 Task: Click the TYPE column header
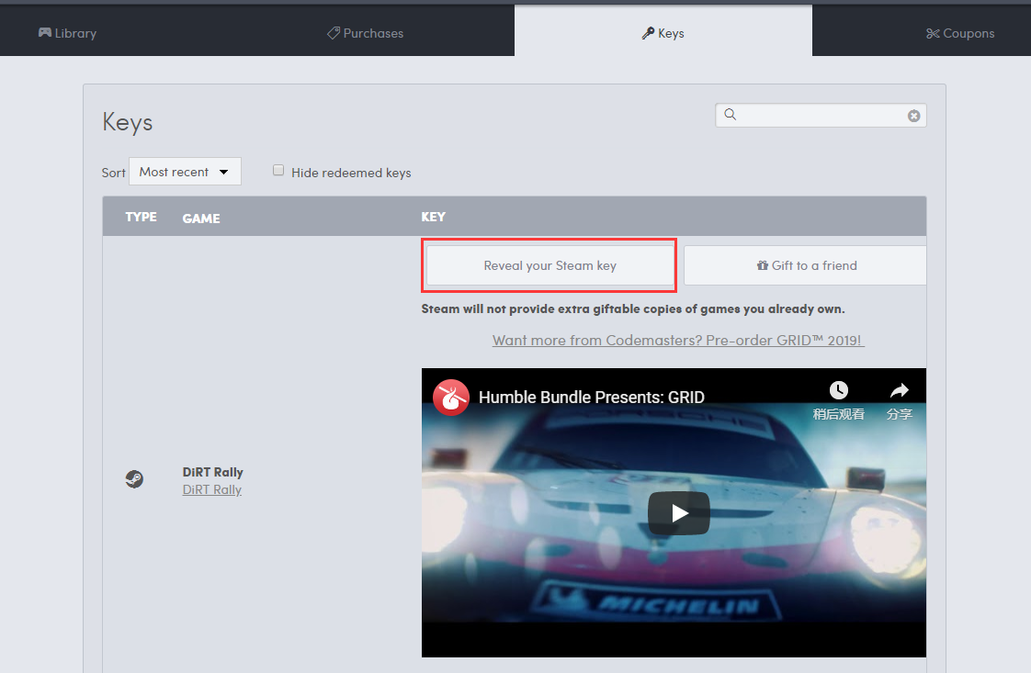pyautogui.click(x=141, y=217)
